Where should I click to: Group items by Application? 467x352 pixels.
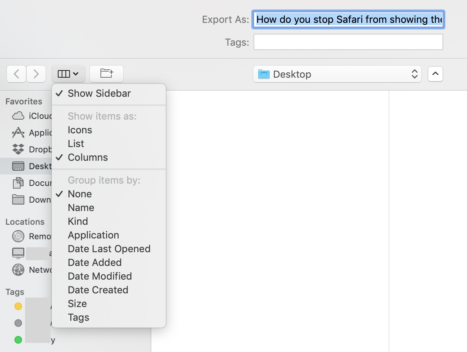[109, 235]
